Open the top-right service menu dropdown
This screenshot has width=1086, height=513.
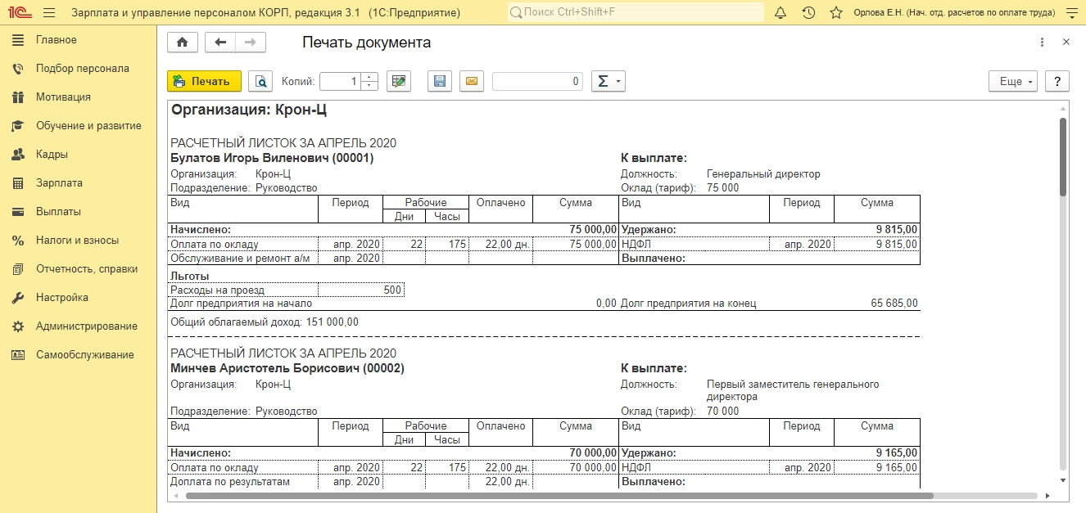coord(1071,13)
